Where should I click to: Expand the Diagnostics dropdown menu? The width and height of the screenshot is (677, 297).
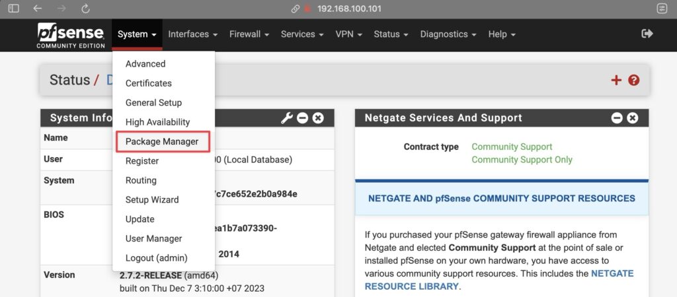[448, 34]
